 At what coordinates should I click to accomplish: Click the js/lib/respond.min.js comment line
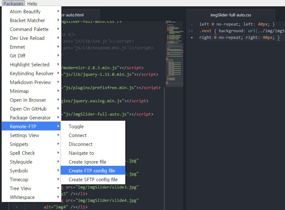[108, 48]
